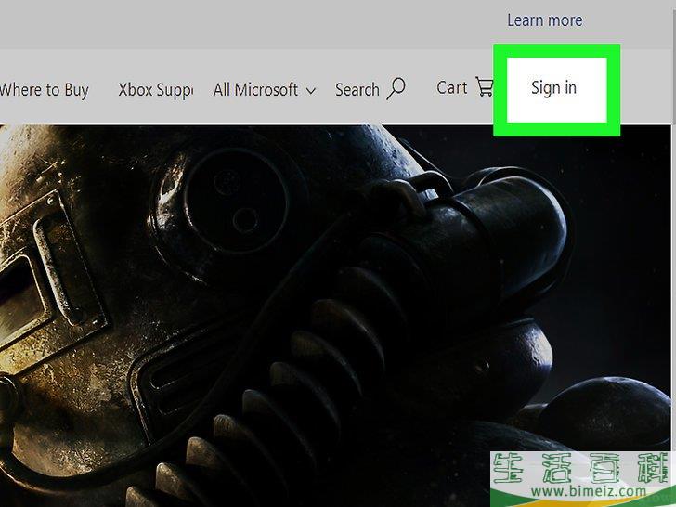Open the Cart text link
Viewport: 676px width, 507px height.
click(x=451, y=87)
